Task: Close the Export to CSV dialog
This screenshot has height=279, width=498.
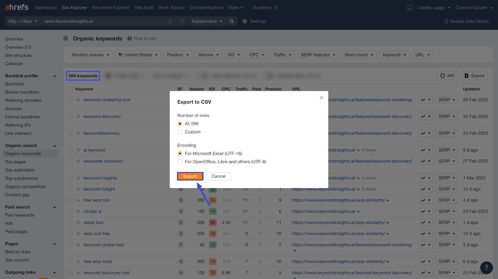Action: pos(322,98)
